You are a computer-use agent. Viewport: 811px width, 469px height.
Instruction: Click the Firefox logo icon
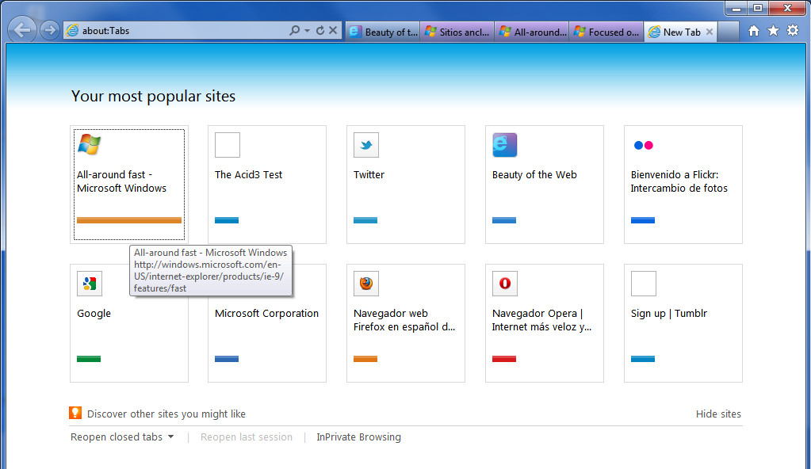pyautogui.click(x=366, y=284)
